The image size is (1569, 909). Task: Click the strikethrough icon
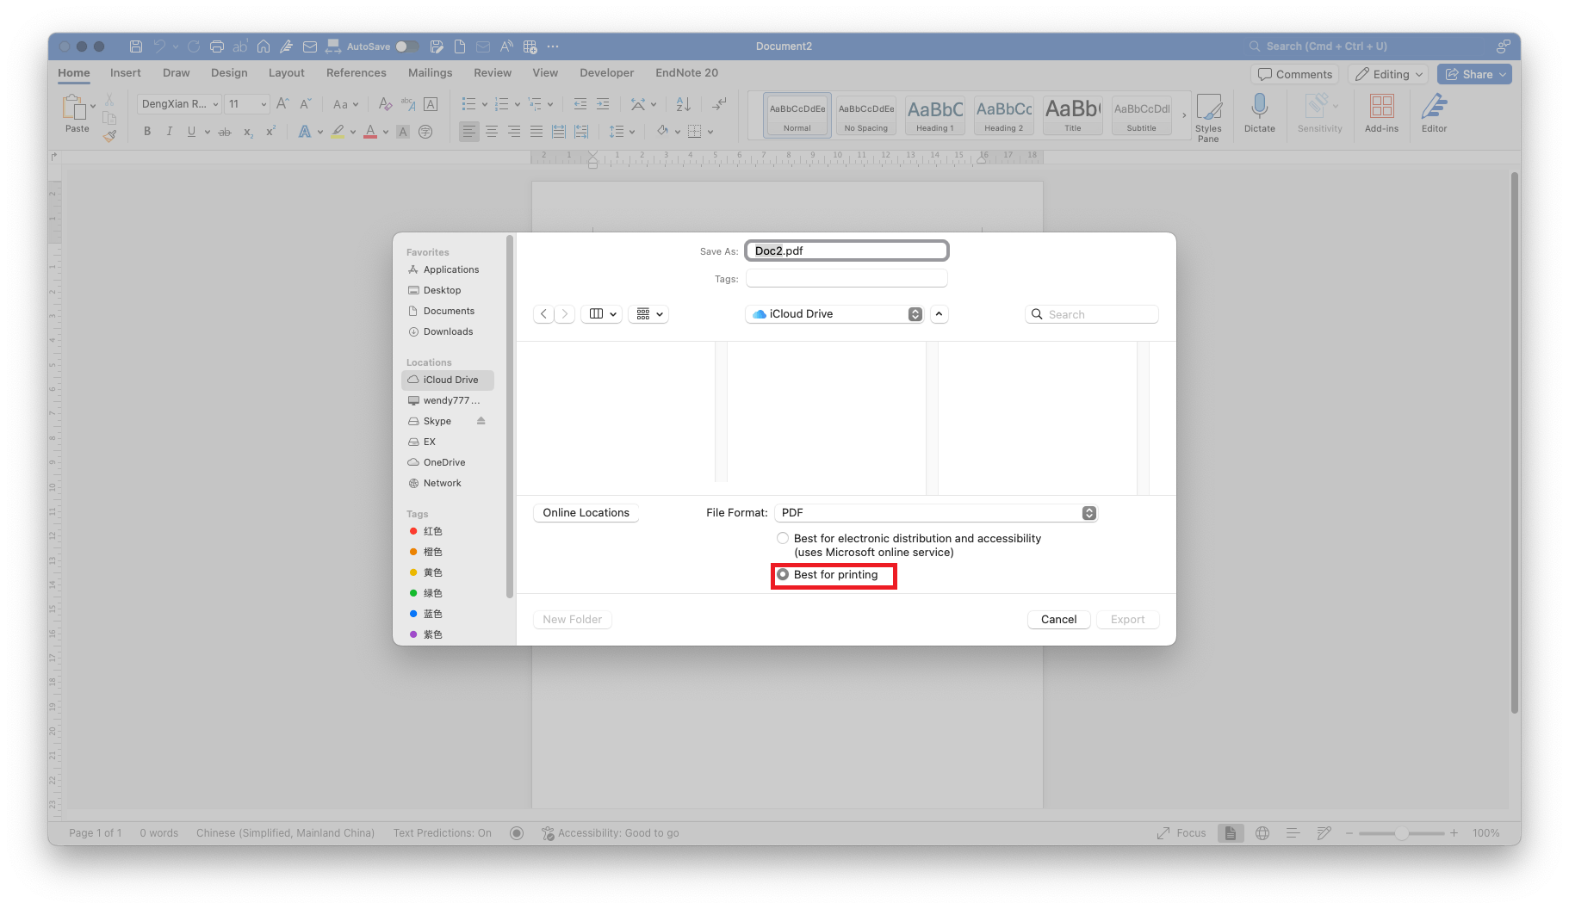[x=225, y=132]
